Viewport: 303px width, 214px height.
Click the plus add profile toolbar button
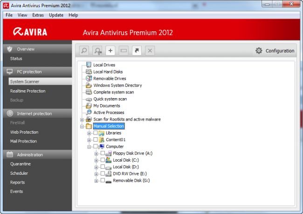[x=110, y=51]
